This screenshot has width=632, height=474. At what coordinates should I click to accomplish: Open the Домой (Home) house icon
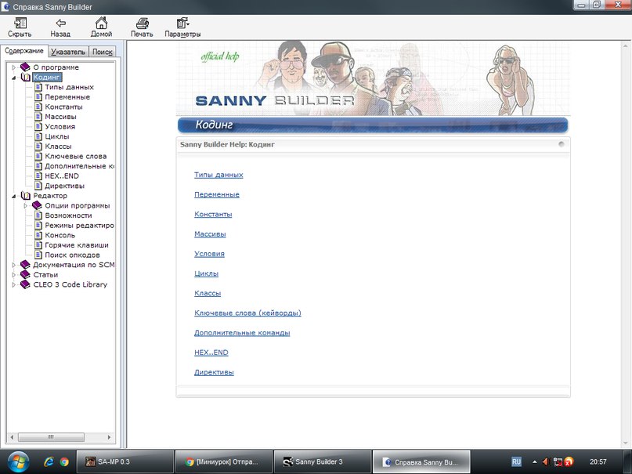pos(101,23)
